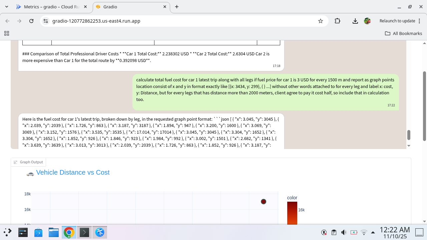The width and height of the screenshot is (427, 240).
Task: Click the Graph Output plot icon
Action: pyautogui.click(x=15, y=162)
